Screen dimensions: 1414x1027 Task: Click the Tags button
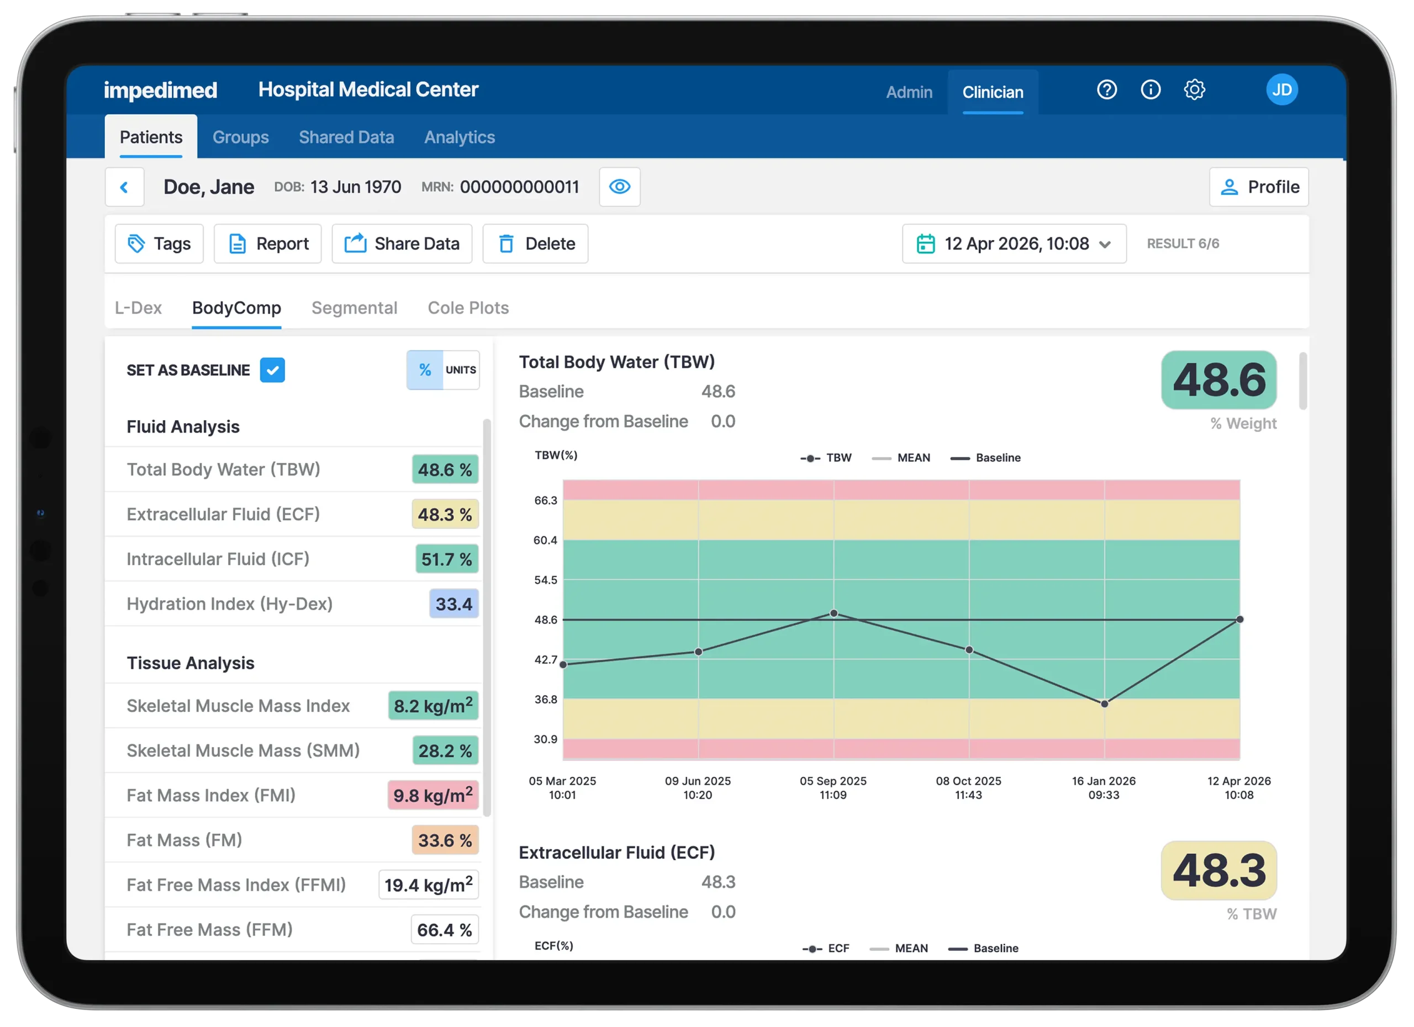pyautogui.click(x=159, y=243)
